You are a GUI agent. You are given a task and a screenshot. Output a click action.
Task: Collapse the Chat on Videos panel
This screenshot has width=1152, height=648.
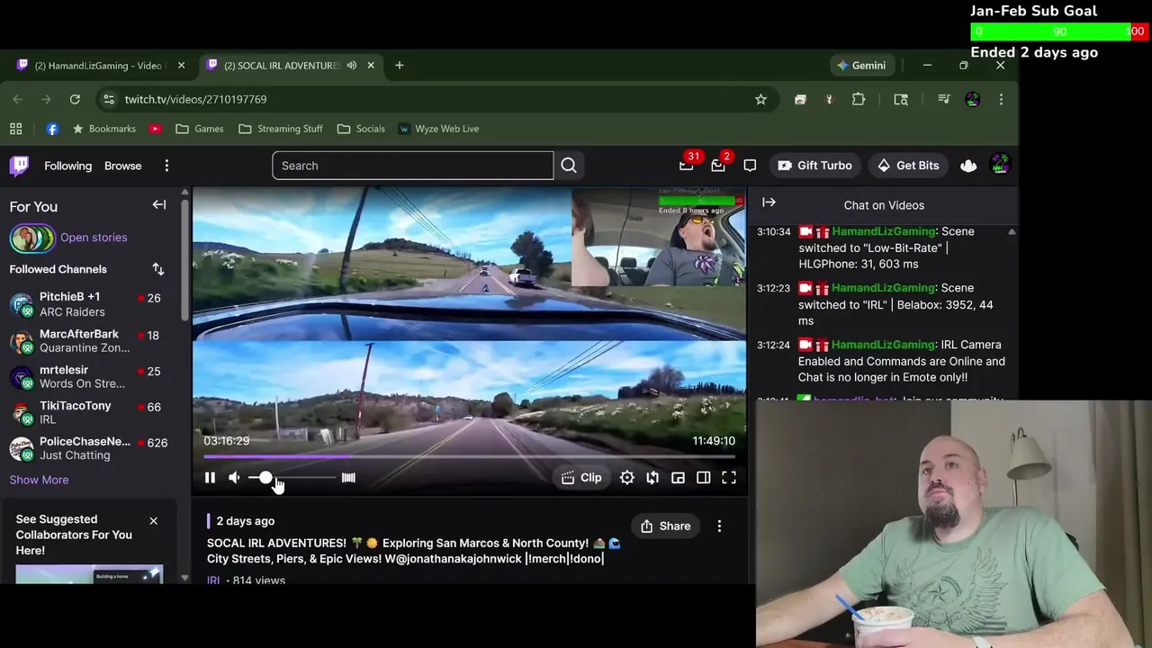tap(769, 203)
